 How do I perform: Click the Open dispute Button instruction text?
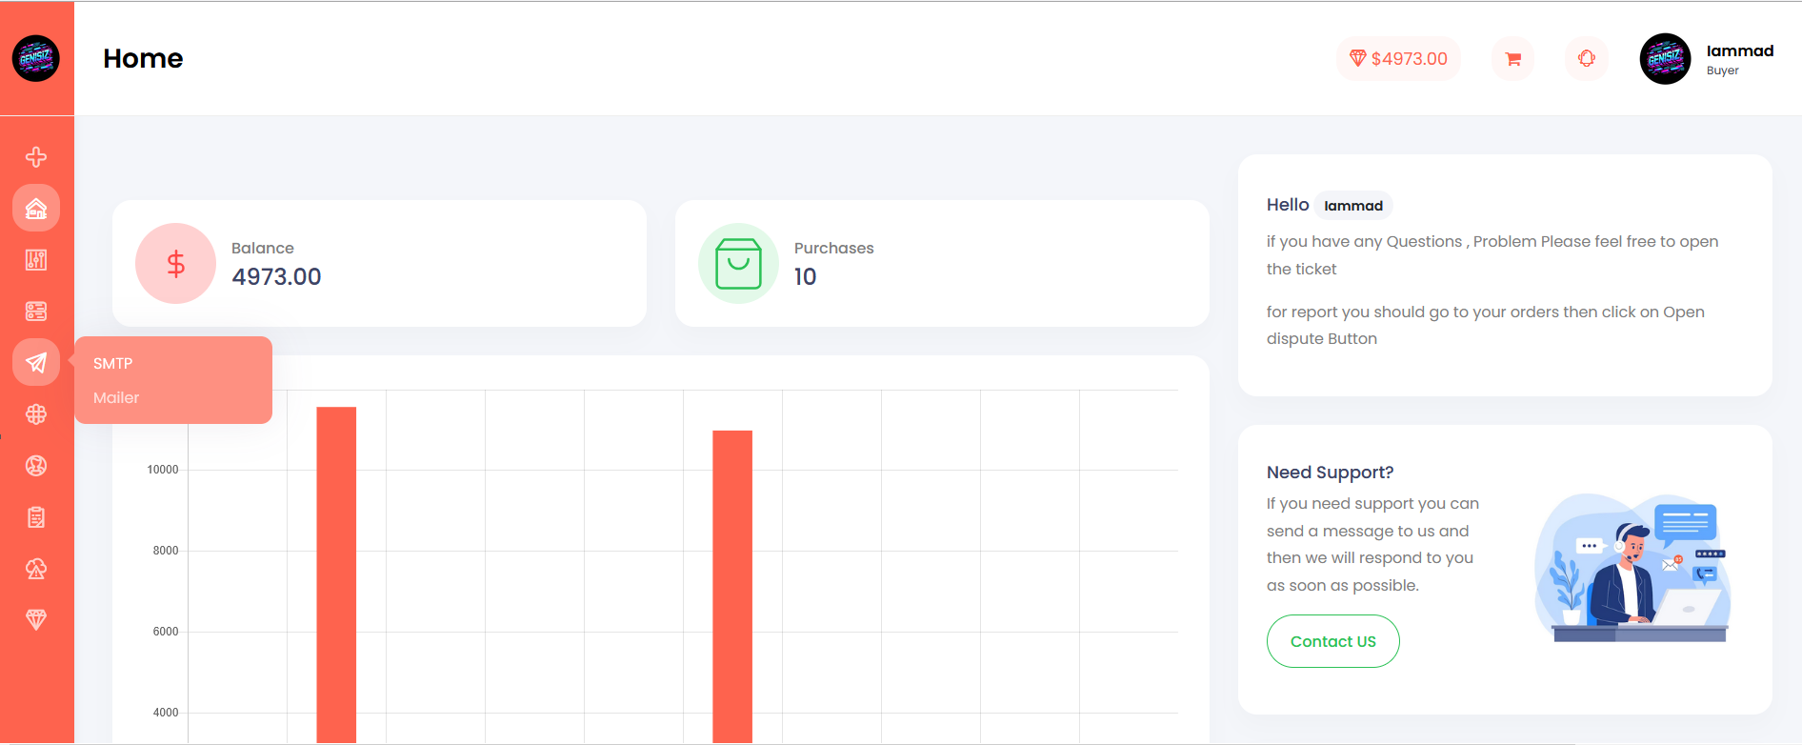coord(1486,325)
